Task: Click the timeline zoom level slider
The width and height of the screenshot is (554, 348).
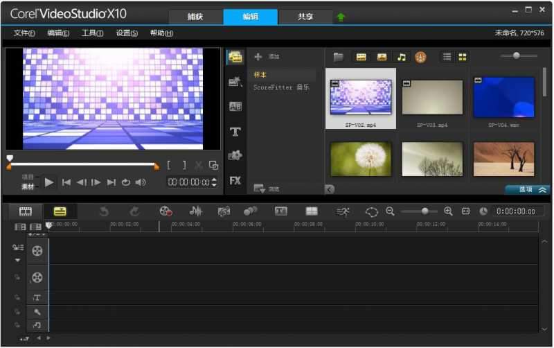Action: tap(425, 211)
